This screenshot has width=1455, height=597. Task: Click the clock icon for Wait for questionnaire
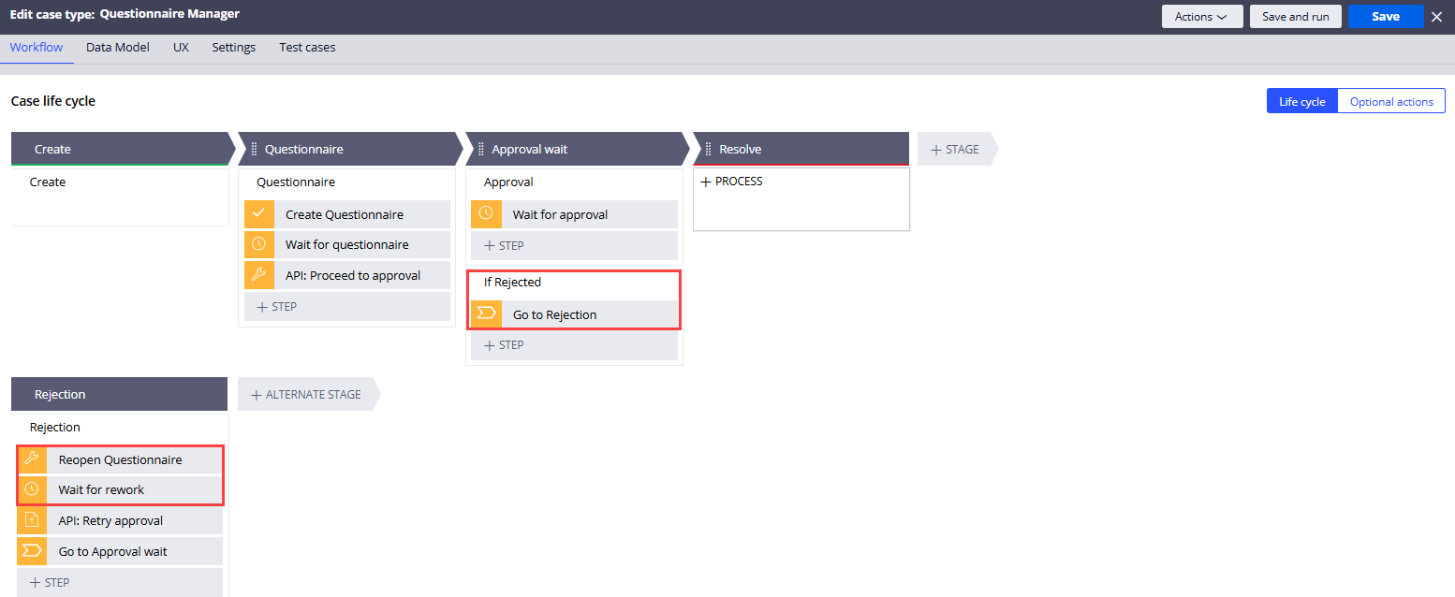click(259, 244)
